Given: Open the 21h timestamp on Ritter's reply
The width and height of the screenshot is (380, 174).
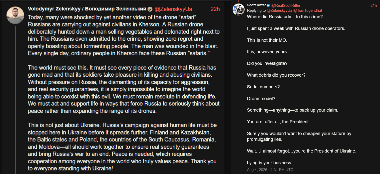Looking at the screenshot, I should [x=374, y=5].
